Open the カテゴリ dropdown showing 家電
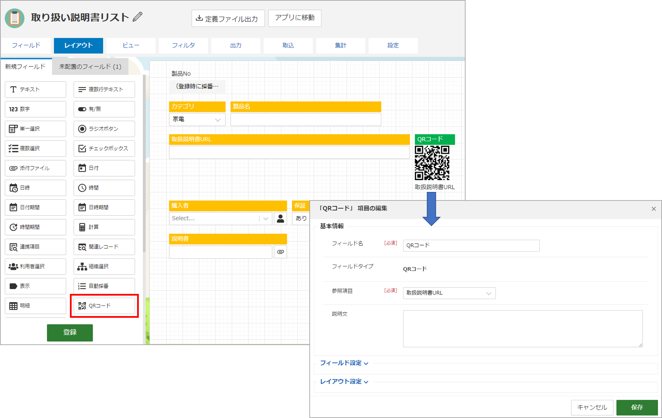This screenshot has width=662, height=418. 197,119
